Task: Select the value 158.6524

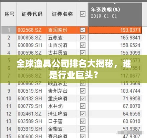Action: pos(130,45)
